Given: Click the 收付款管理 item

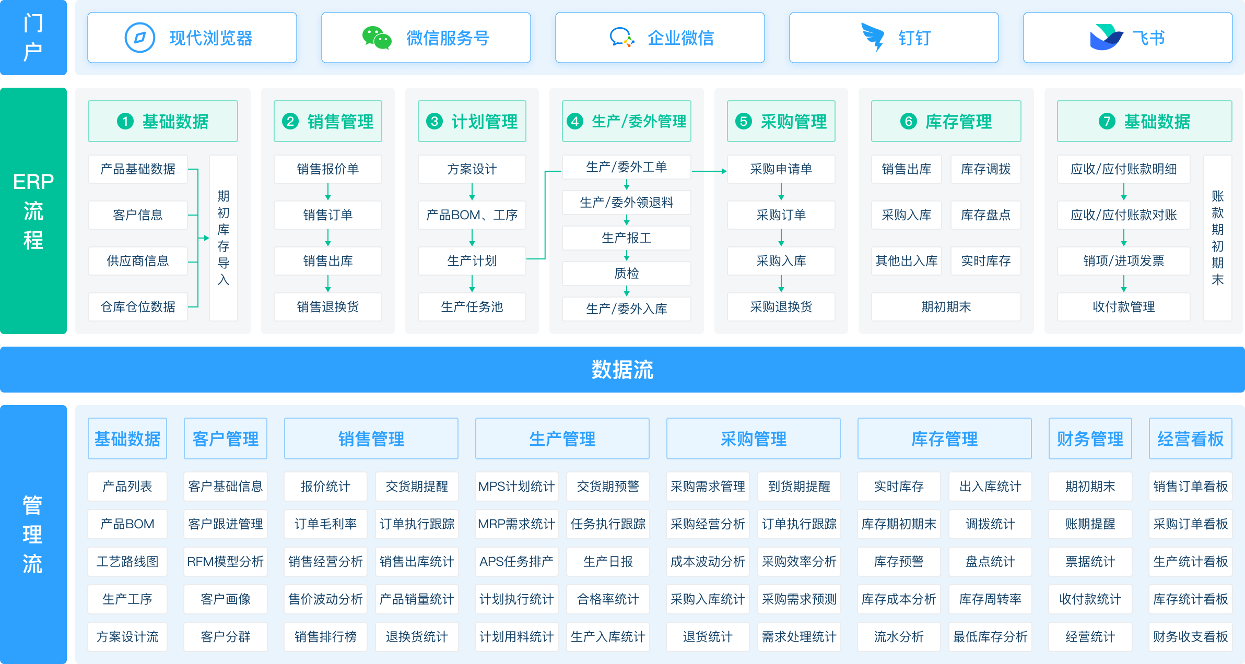Looking at the screenshot, I should pyautogui.click(x=1123, y=307).
